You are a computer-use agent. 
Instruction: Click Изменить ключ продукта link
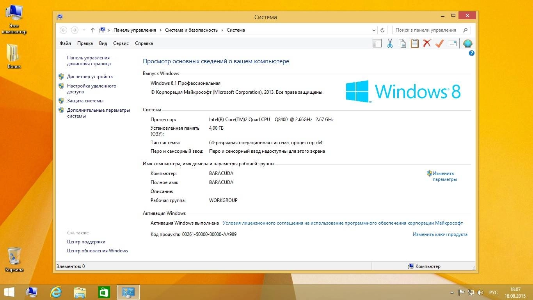click(x=440, y=234)
